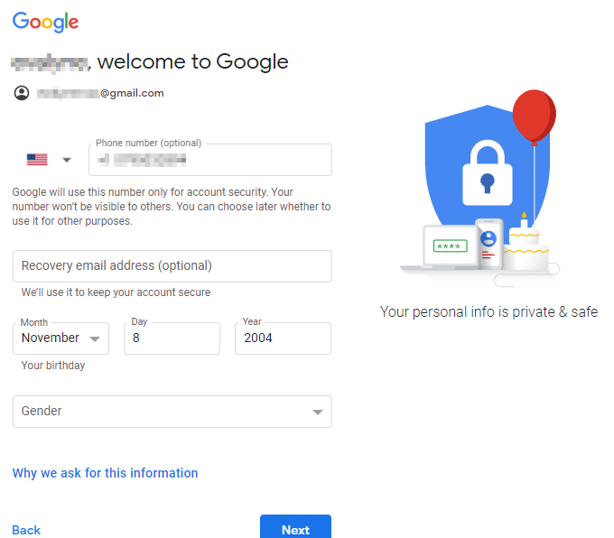Click the Recovery email address field
Image resolution: width=614 pixels, height=538 pixels.
(x=172, y=266)
